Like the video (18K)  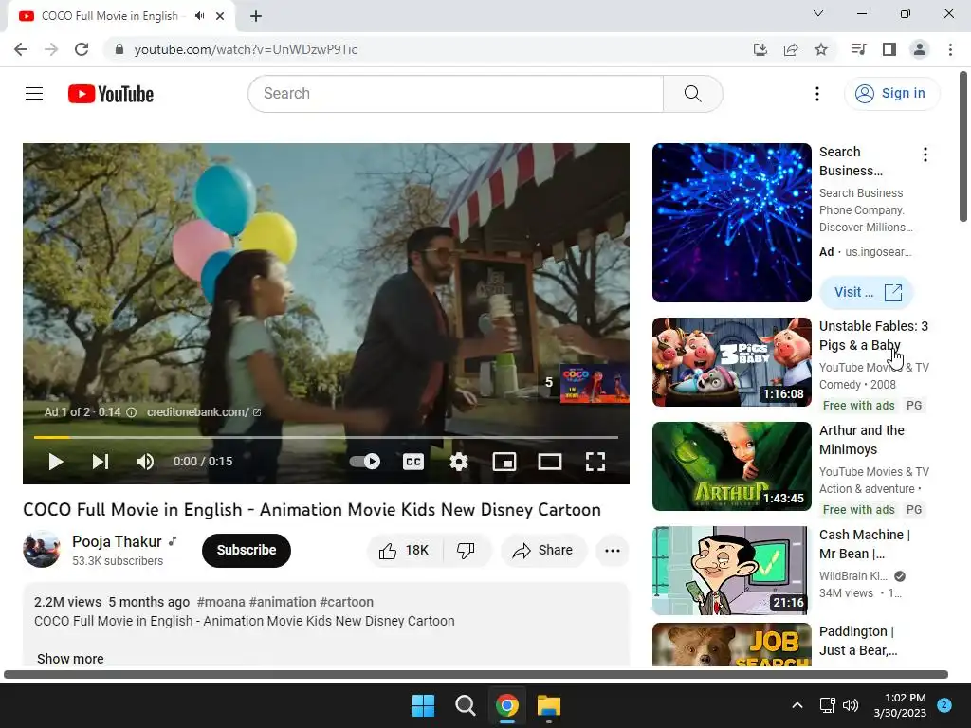point(404,551)
